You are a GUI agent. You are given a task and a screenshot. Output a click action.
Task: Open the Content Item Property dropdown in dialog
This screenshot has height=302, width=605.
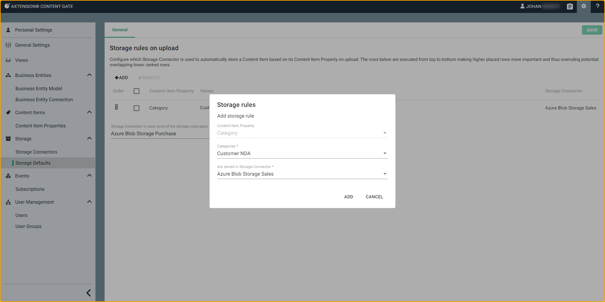(302, 133)
